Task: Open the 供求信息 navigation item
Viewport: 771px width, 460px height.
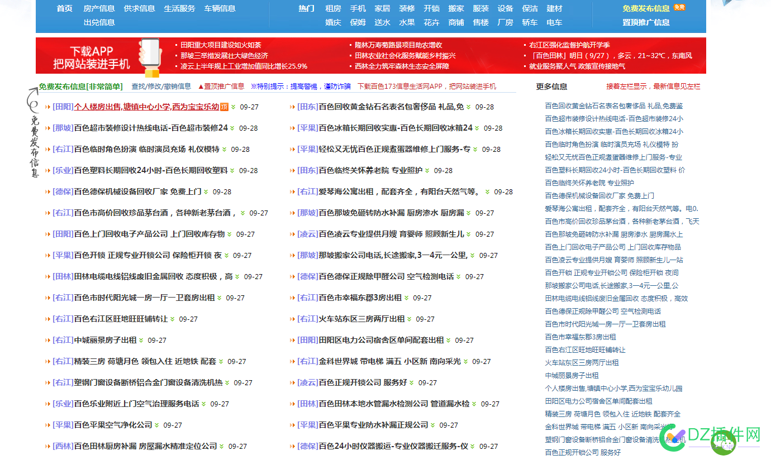Action: point(140,8)
